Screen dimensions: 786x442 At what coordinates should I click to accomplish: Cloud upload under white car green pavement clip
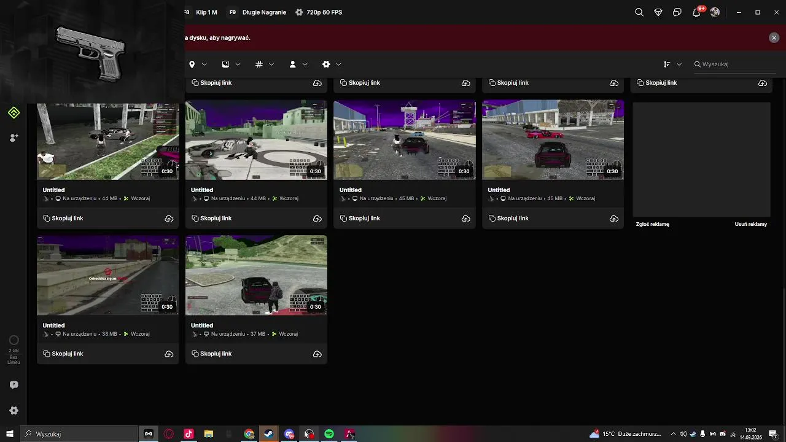coord(317,218)
